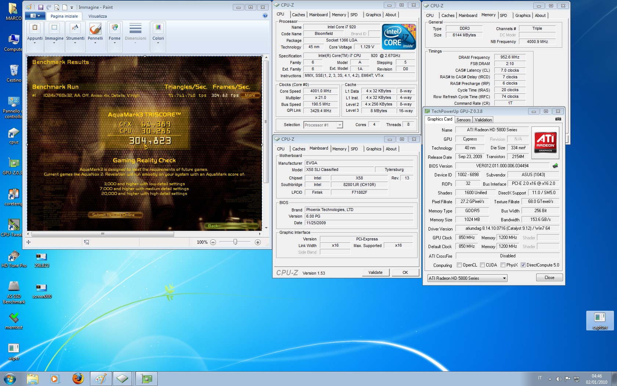Image resolution: width=617 pixels, height=386 pixels.
Task: Open the screen000 file on desktop
Action: coord(42,290)
